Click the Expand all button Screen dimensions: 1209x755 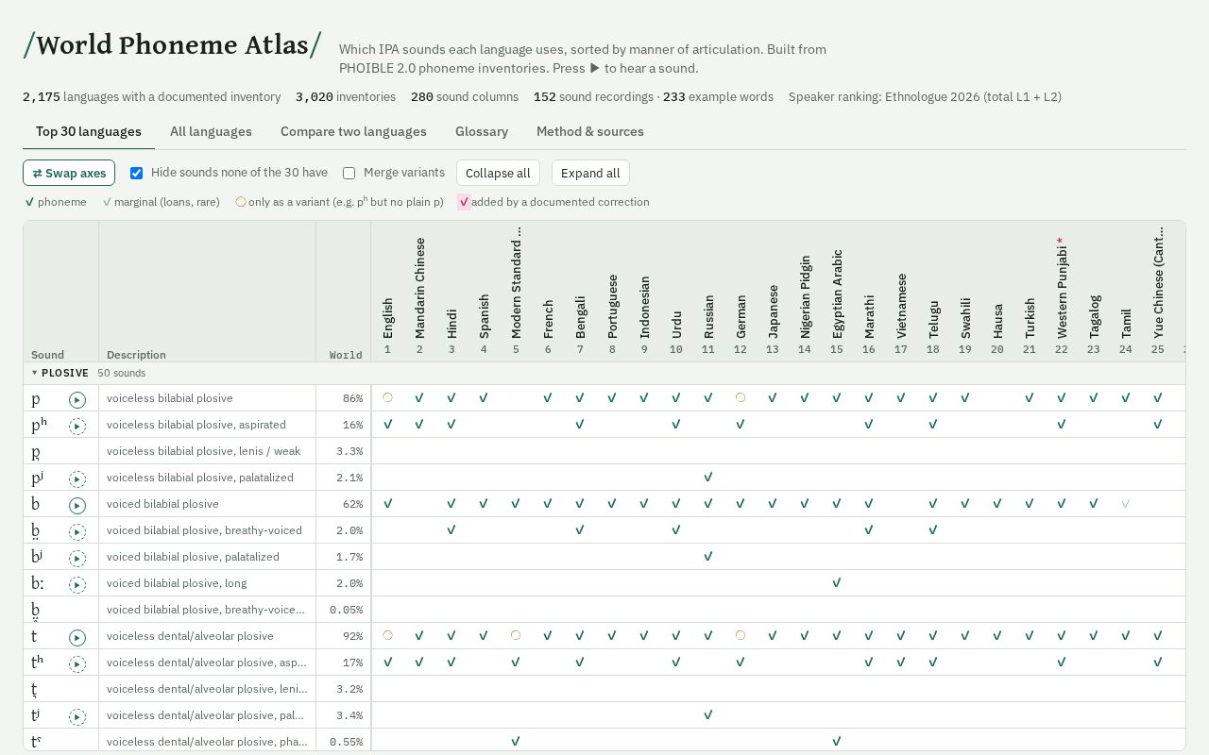[x=590, y=173]
